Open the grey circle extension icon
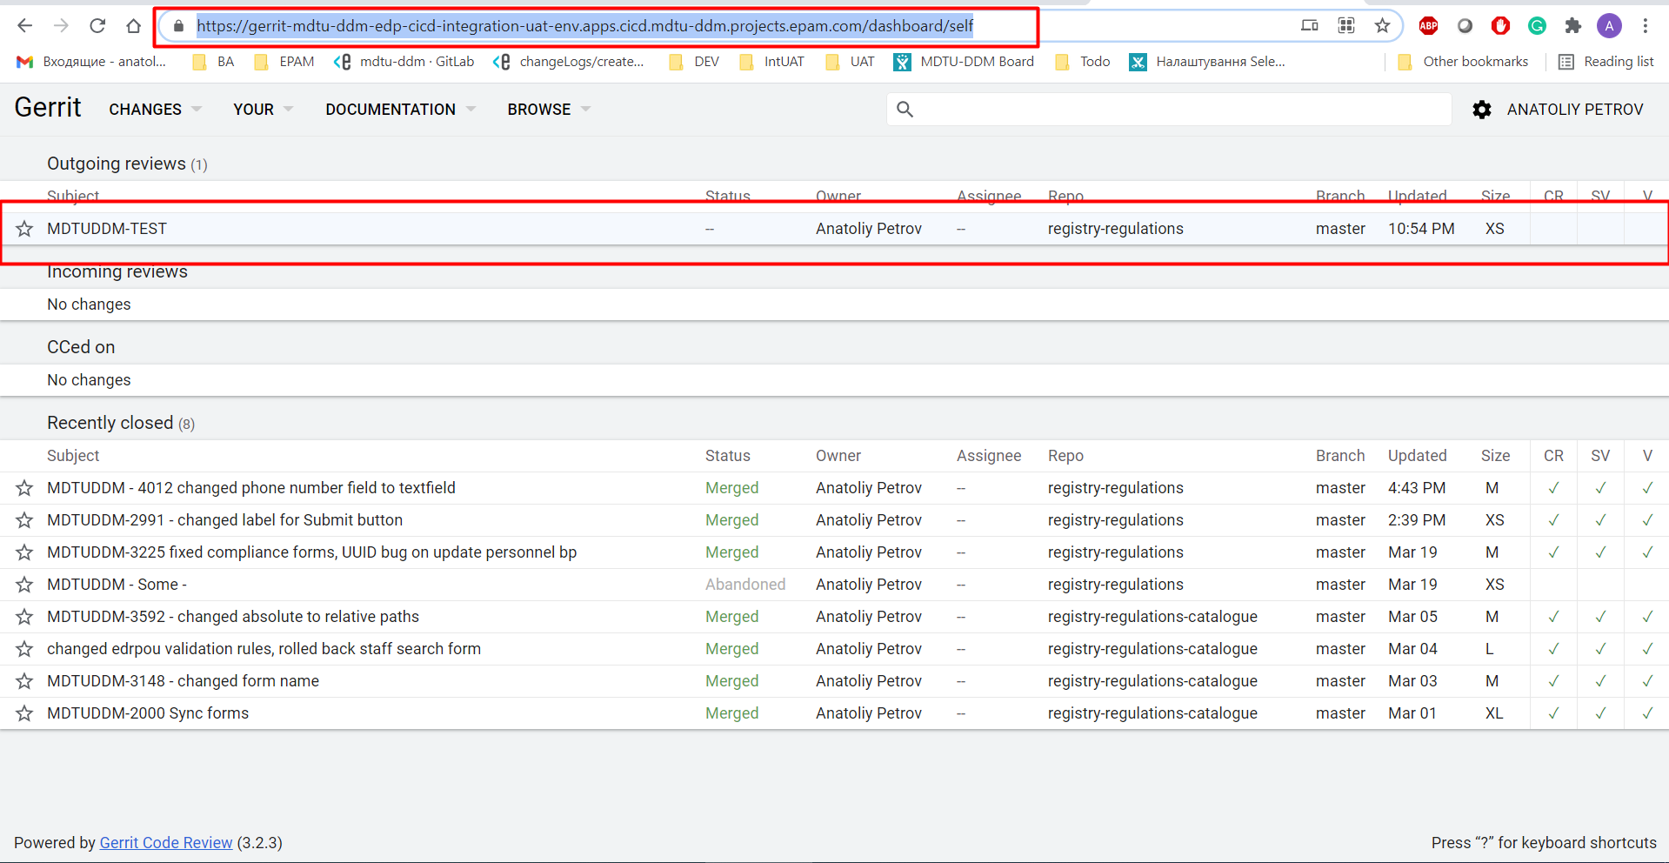1669x863 pixels. (1465, 26)
